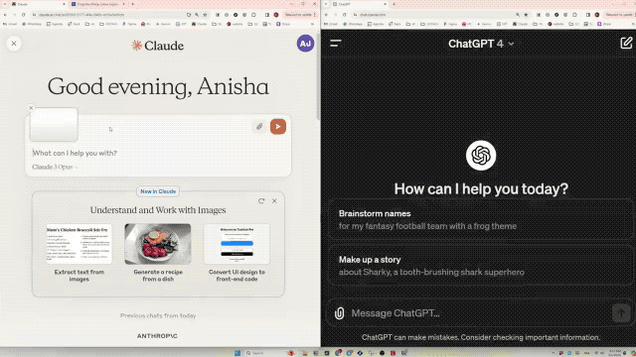Remove the attached image from Claude prompt
This screenshot has width=636, height=357.
tap(31, 108)
